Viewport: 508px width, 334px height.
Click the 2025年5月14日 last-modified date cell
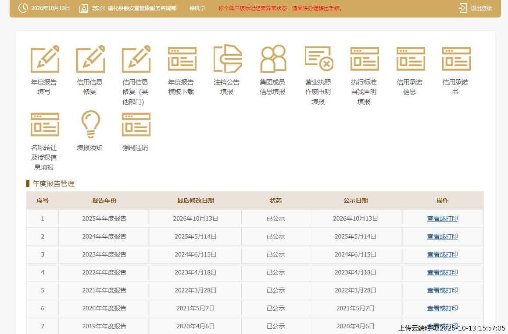coord(195,236)
